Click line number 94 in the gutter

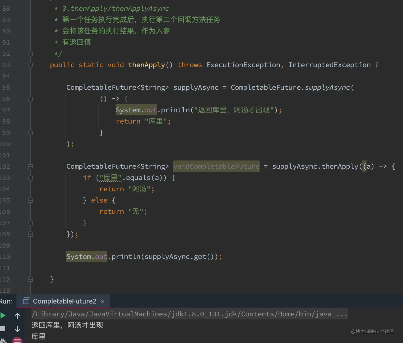[x=6, y=76]
